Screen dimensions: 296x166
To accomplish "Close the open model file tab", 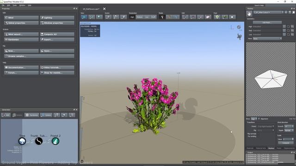I will point(105,9).
